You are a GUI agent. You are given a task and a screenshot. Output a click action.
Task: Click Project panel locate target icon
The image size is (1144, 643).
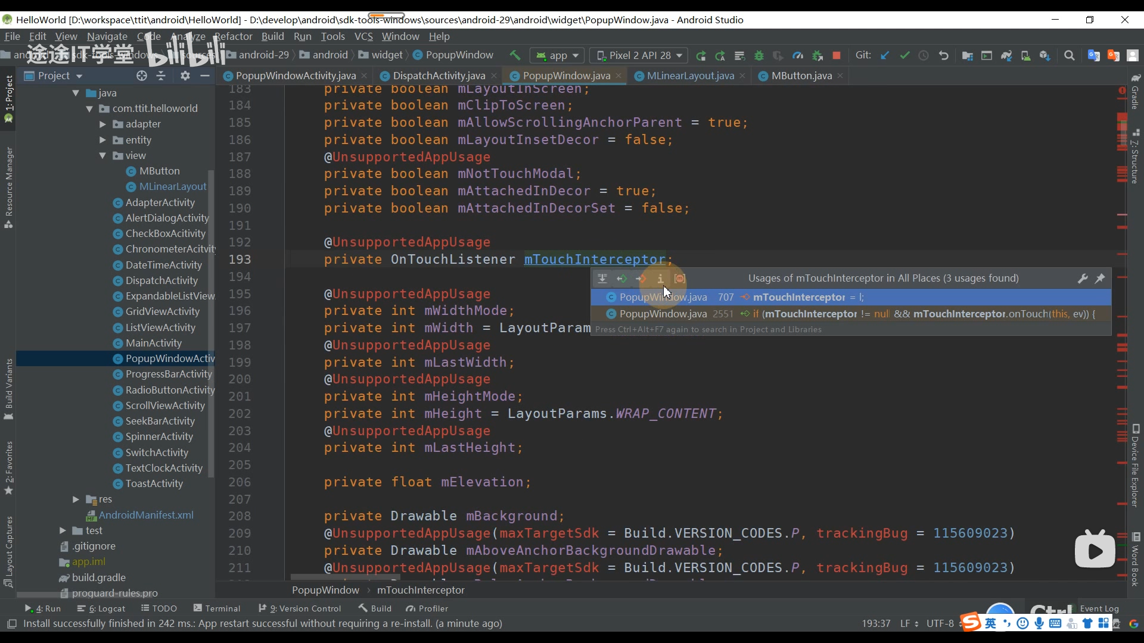141,76
